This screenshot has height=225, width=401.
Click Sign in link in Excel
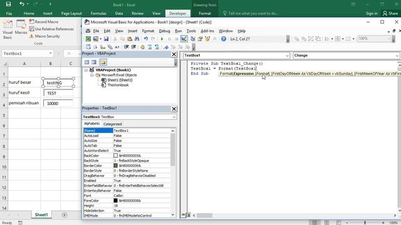click(372, 13)
